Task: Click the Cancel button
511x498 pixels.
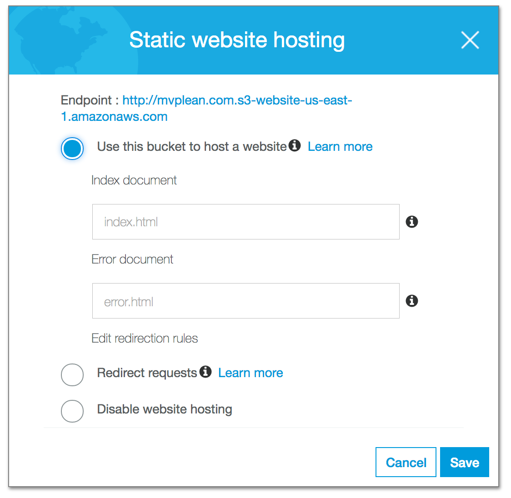Action: (406, 462)
